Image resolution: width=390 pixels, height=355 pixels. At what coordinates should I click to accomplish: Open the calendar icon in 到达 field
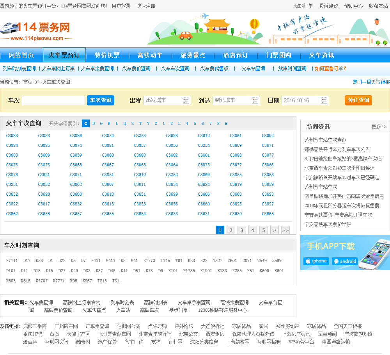(x=255, y=100)
